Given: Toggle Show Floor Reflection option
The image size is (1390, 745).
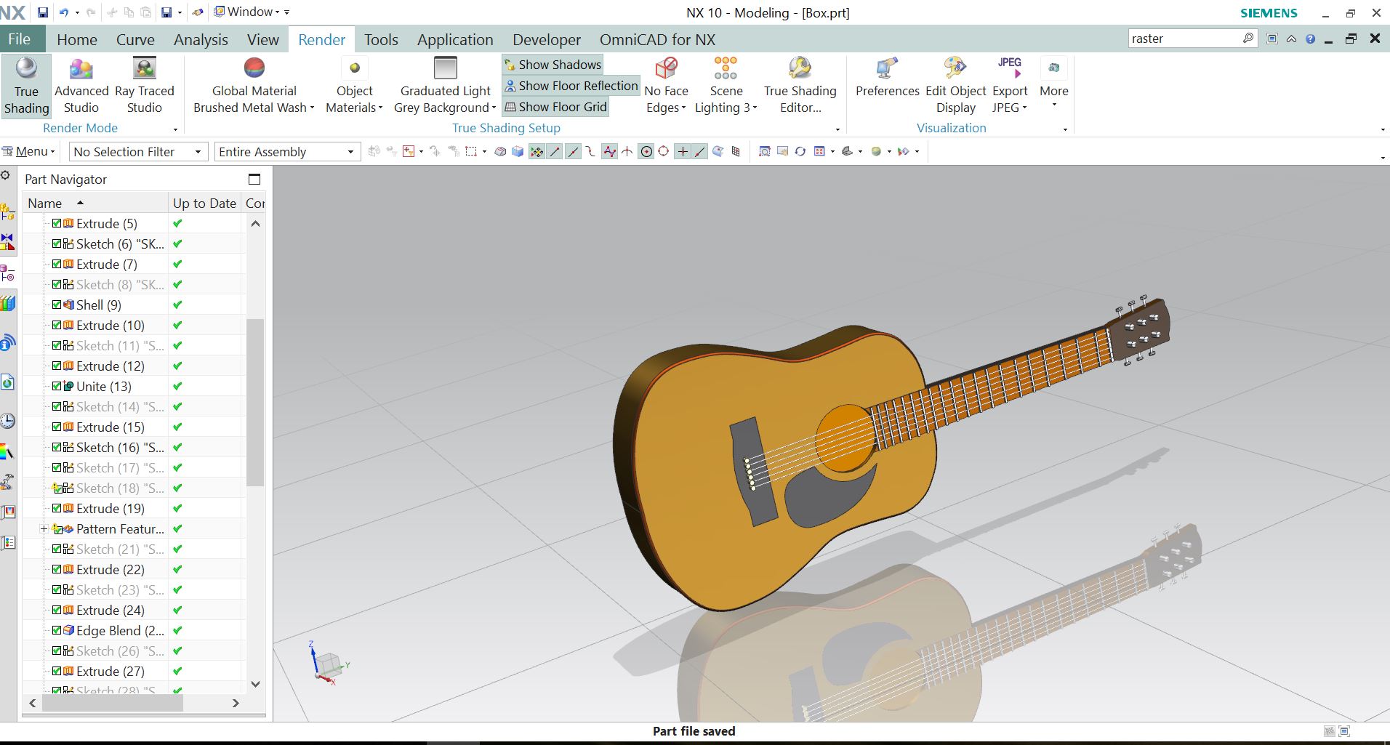Looking at the screenshot, I should pos(571,86).
